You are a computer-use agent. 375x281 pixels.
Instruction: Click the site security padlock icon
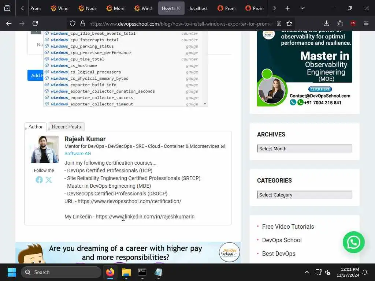click(x=83, y=23)
